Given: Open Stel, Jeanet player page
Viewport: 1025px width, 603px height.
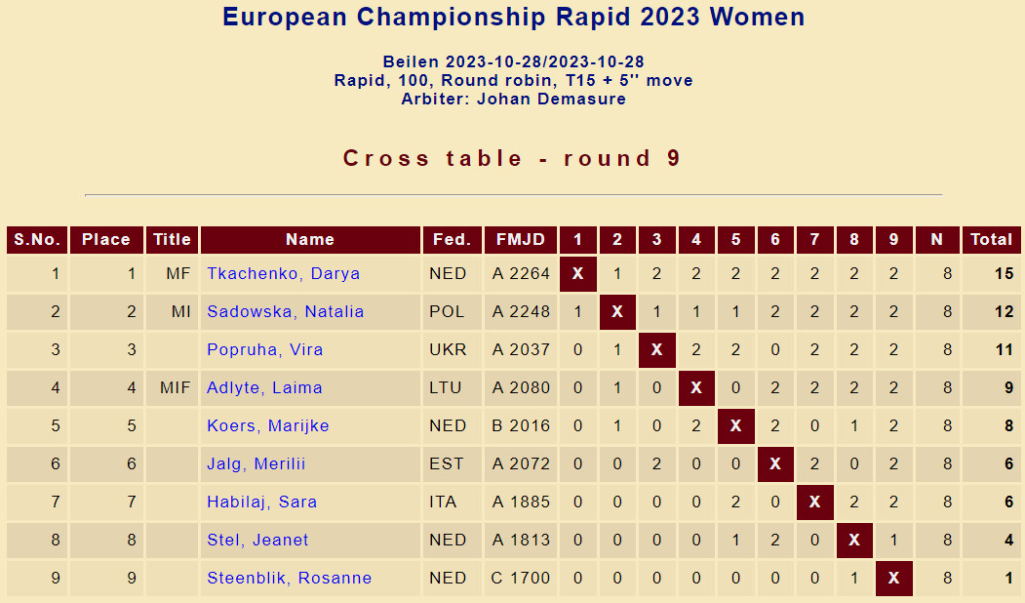Looking at the screenshot, I should 257,541.
